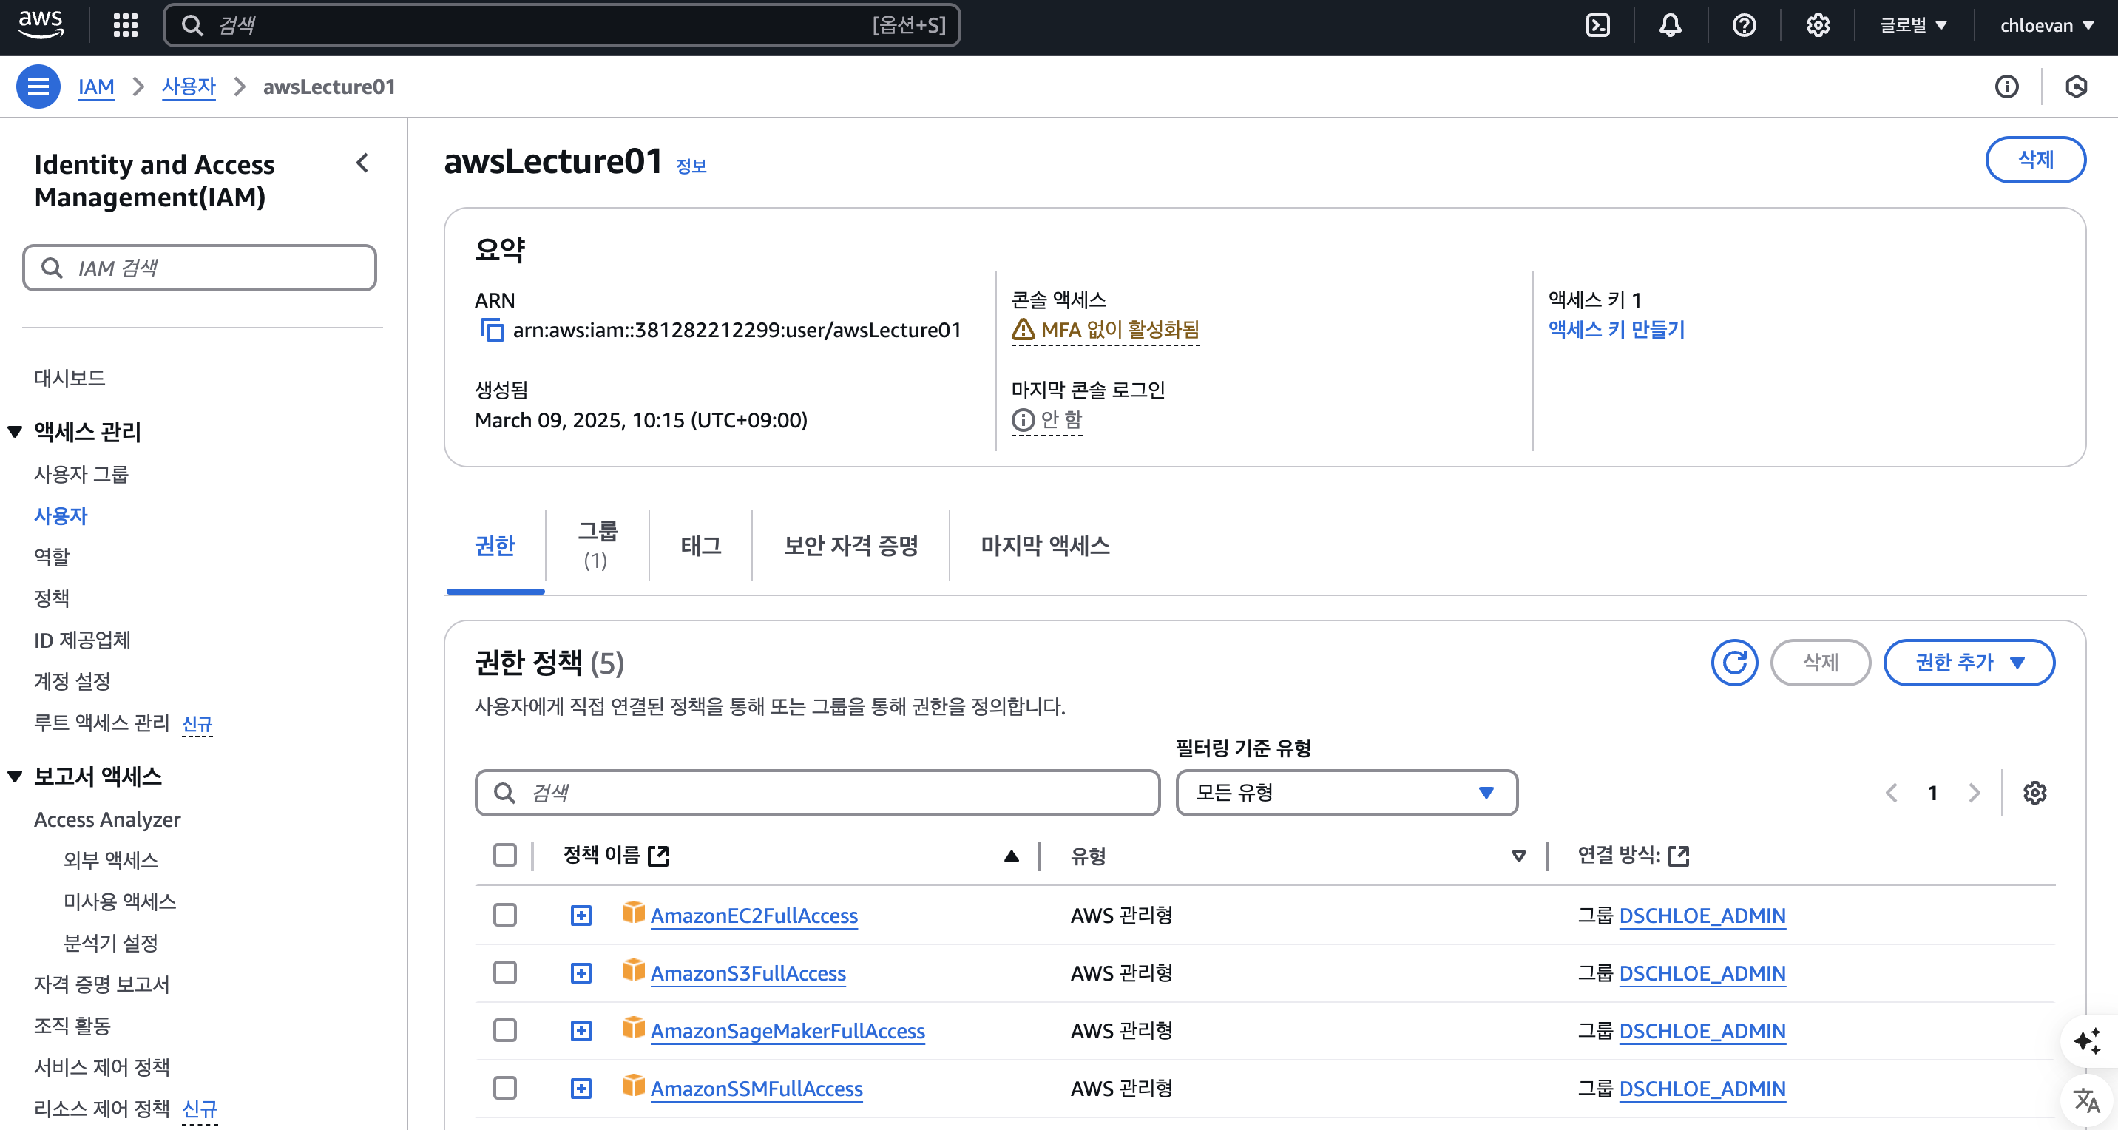Screen dimensions: 2118x1130
Task: Select all policies with header checkbox
Action: coord(505,856)
